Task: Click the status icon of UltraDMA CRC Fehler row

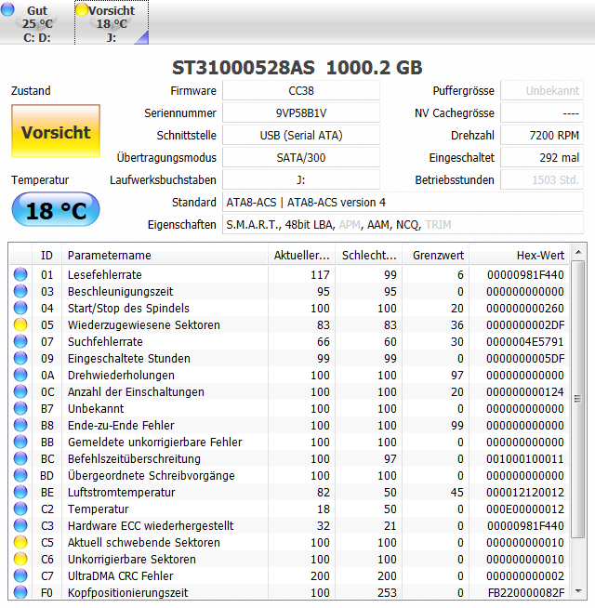Action: [x=20, y=575]
